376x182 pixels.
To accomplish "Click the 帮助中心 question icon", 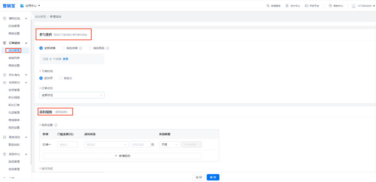I will click(330, 6).
